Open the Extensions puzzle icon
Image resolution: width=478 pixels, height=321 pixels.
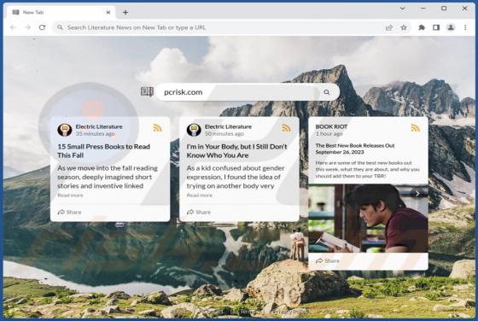click(422, 27)
